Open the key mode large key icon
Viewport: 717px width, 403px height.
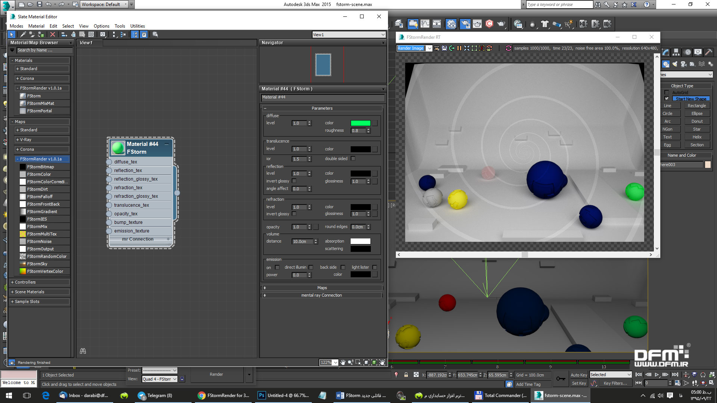coord(561,379)
